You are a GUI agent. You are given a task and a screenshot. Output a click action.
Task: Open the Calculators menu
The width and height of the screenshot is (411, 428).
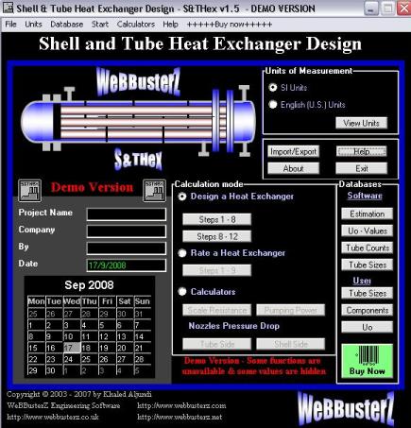point(136,25)
